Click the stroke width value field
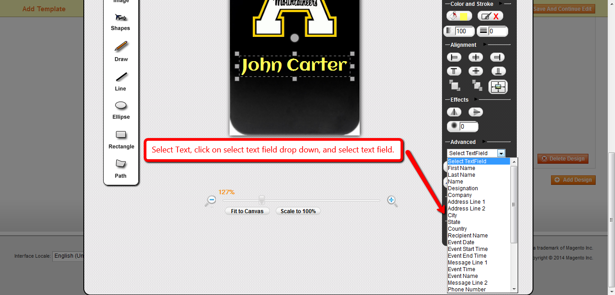This screenshot has width=615, height=295. 498,31
